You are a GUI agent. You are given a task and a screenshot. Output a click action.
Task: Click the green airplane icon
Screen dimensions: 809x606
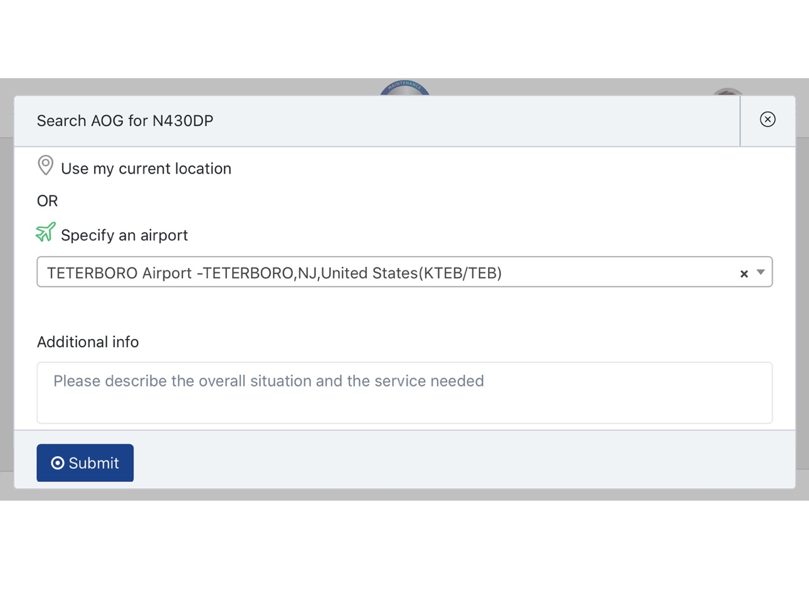(45, 232)
